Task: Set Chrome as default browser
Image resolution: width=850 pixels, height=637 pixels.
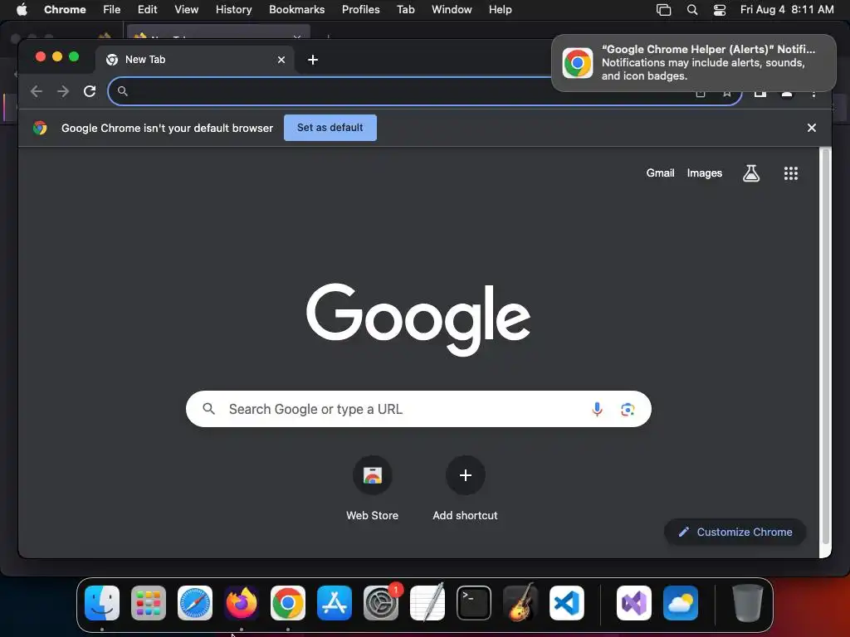Action: pyautogui.click(x=330, y=128)
